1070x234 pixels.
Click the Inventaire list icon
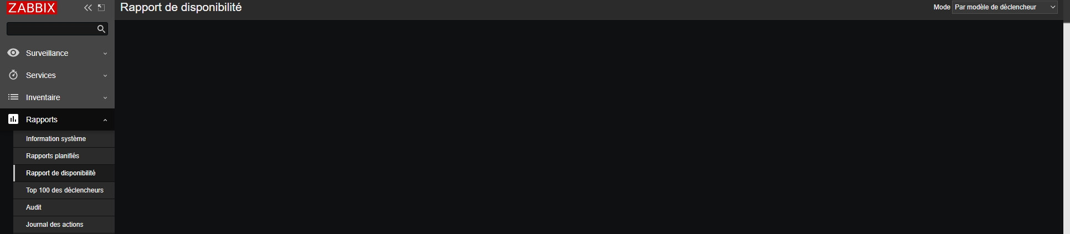pyautogui.click(x=13, y=97)
